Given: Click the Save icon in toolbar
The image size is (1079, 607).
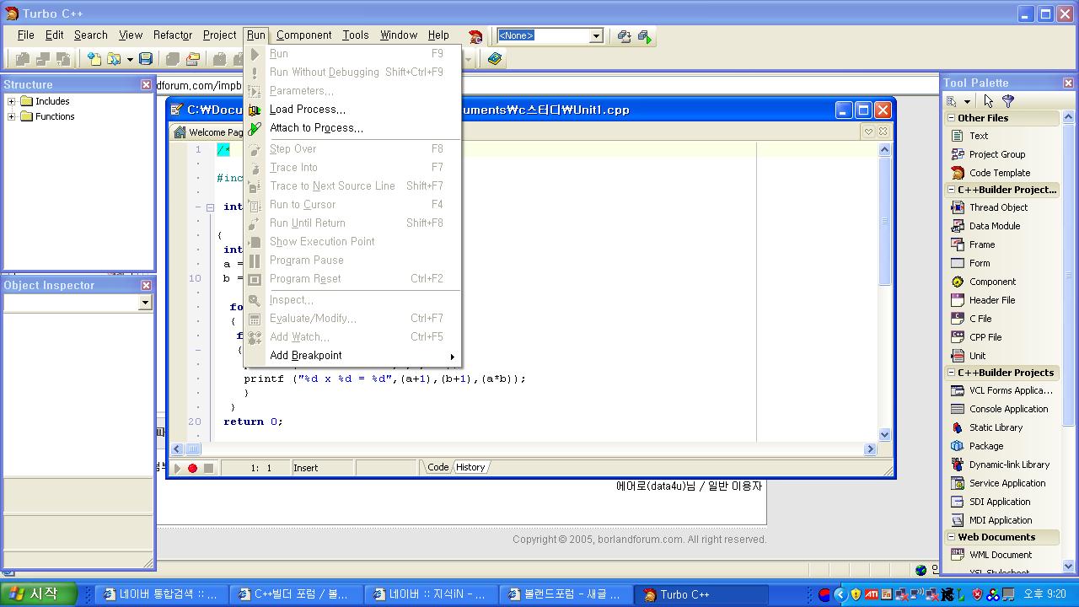Looking at the screenshot, I should tap(146, 59).
